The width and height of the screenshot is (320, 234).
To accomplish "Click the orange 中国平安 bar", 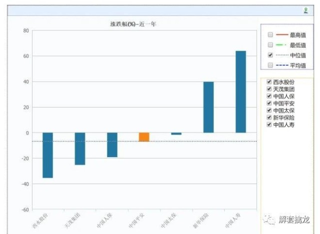I will click(x=144, y=137).
